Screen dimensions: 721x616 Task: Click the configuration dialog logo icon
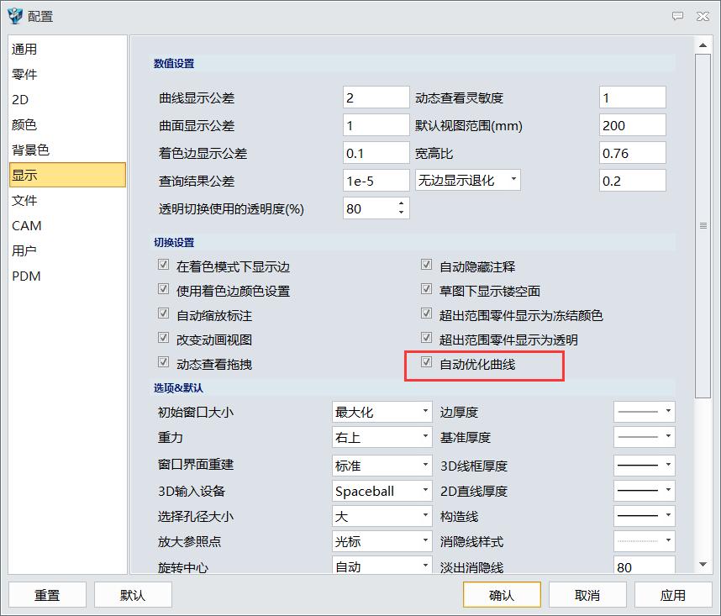pos(14,15)
